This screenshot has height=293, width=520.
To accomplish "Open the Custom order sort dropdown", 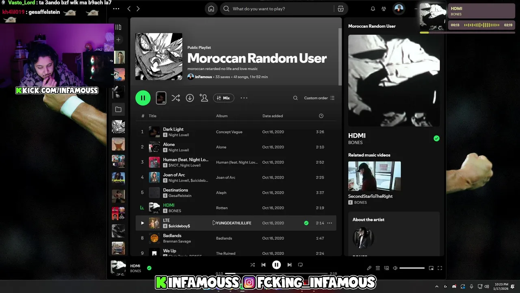I will click(319, 98).
